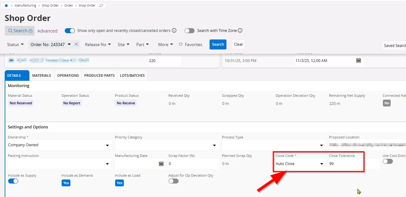Viewport: 406px width, 197px height.
Task: Open the Operations tab
Action: click(68, 75)
